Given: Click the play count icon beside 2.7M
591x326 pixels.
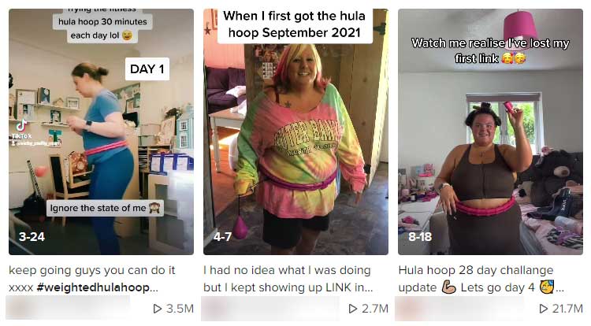Looking at the screenshot, I should [x=352, y=309].
